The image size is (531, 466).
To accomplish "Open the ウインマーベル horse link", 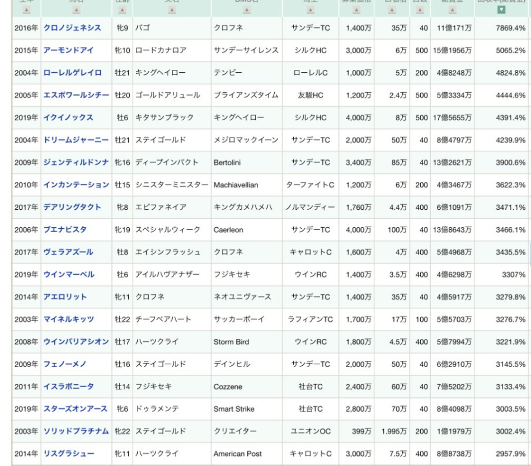I will (x=69, y=274).
